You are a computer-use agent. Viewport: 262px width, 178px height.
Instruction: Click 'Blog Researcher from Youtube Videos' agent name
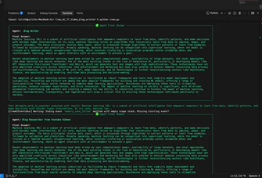pyautogui.click(x=46, y=120)
